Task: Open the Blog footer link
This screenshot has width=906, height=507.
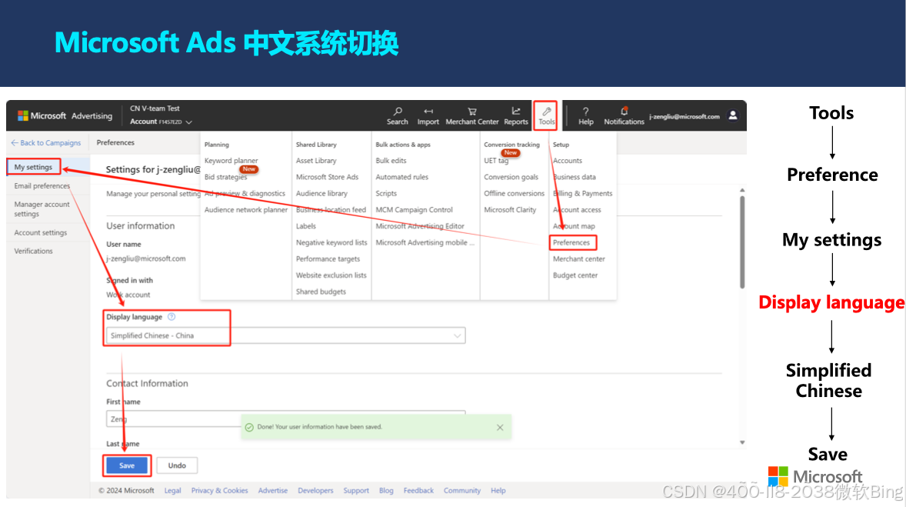Action: click(386, 490)
